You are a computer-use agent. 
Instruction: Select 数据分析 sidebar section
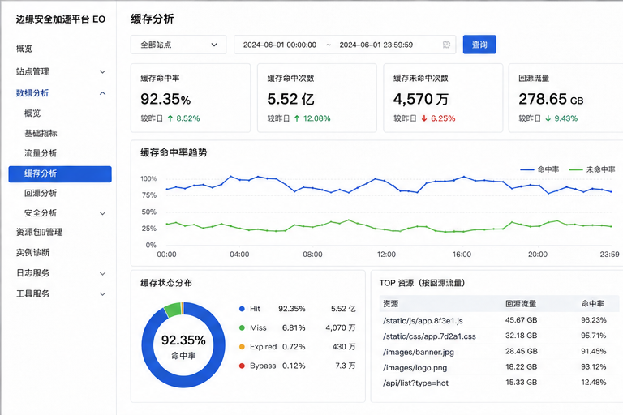pos(32,93)
